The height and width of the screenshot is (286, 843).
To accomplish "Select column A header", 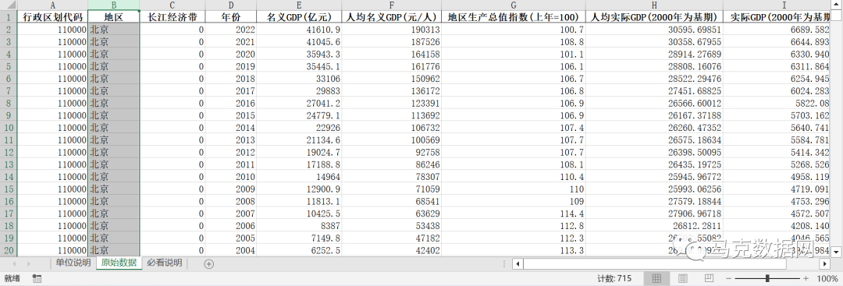I will tap(52, 5).
